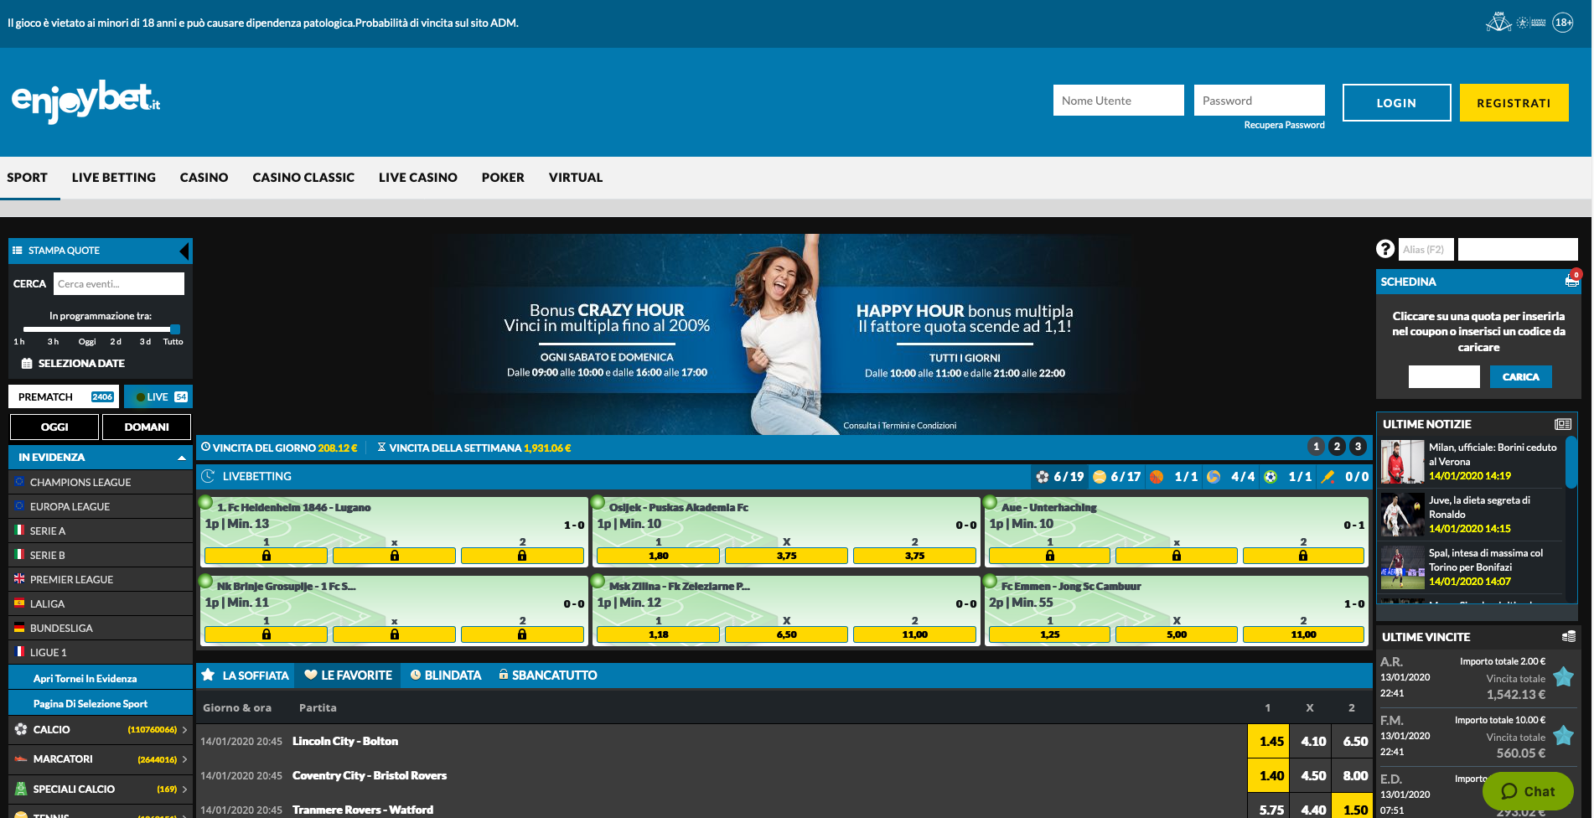Click the scheduling time range slider handle
This screenshot has width=1594, height=818.
click(174, 329)
